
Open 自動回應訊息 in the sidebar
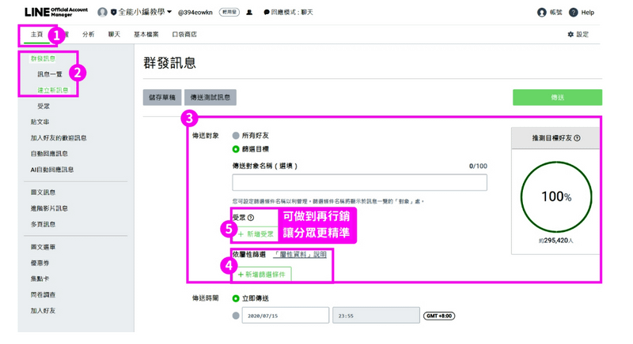[49, 154]
